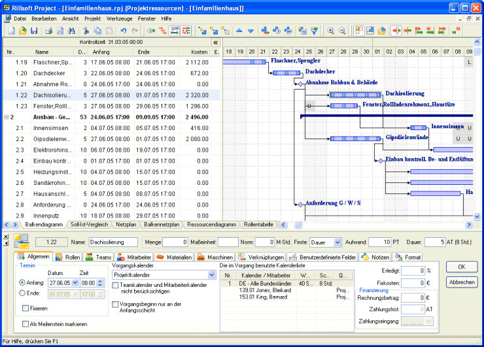Open the Verknüpfungen tab
The image size is (484, 347).
pos(261,257)
